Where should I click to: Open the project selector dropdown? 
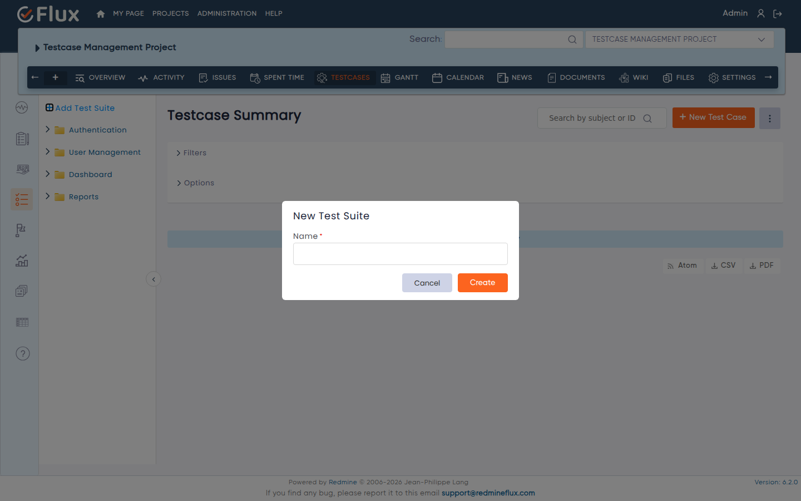[679, 40]
